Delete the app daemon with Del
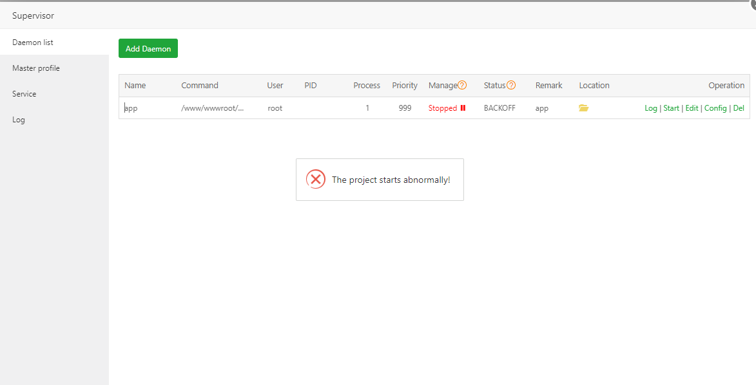The height and width of the screenshot is (385, 756). pyautogui.click(x=739, y=108)
